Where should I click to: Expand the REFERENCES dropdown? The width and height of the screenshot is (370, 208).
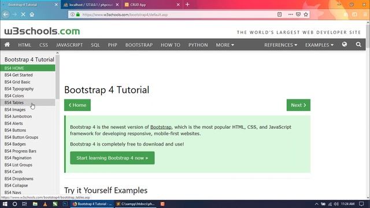click(x=280, y=45)
